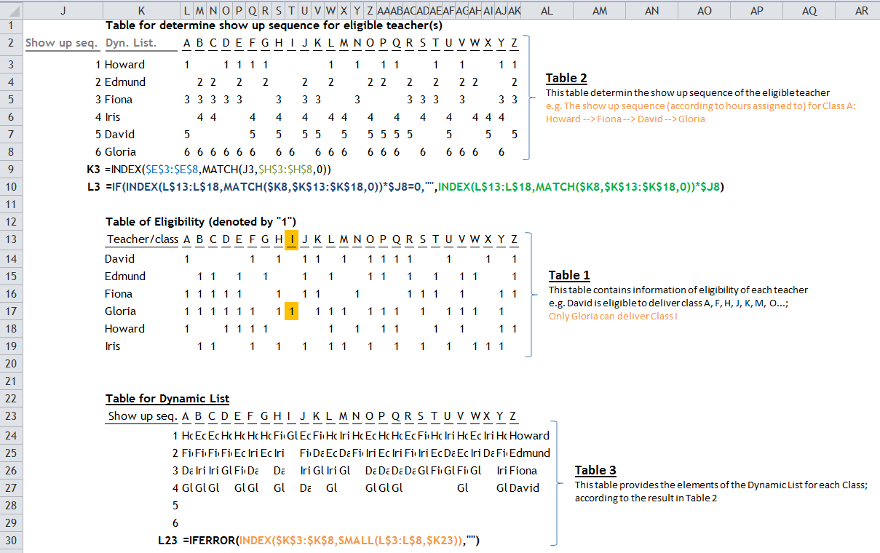Screen dimensions: 880x553
Task: Select column K header
Action: point(141,10)
